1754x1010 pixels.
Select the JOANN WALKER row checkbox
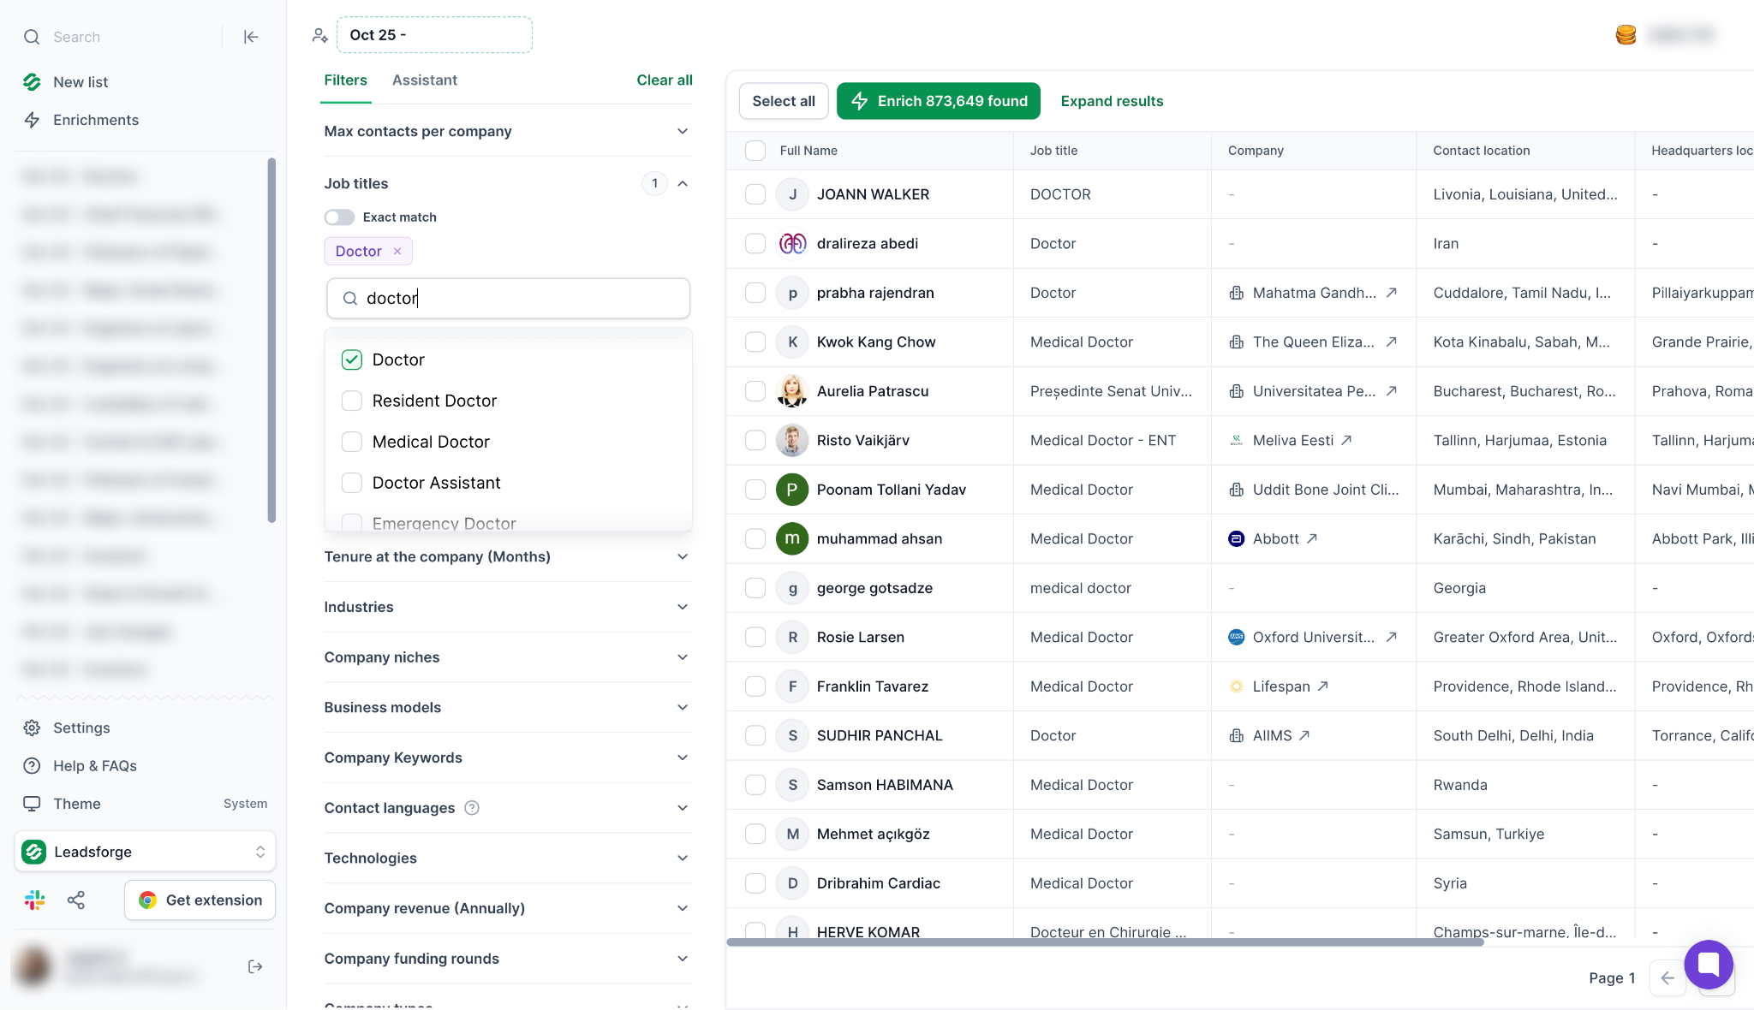755,194
